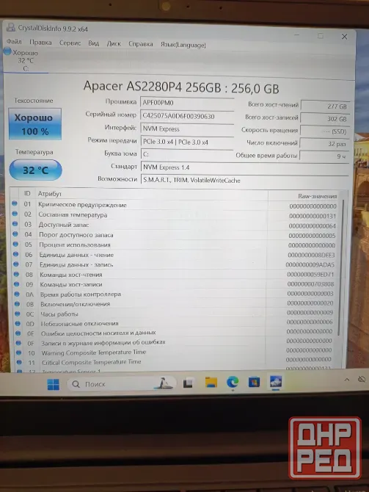Click status dot for Critical Composite Temperature Time
The width and height of the screenshot is (369, 492).
(x=19, y=362)
